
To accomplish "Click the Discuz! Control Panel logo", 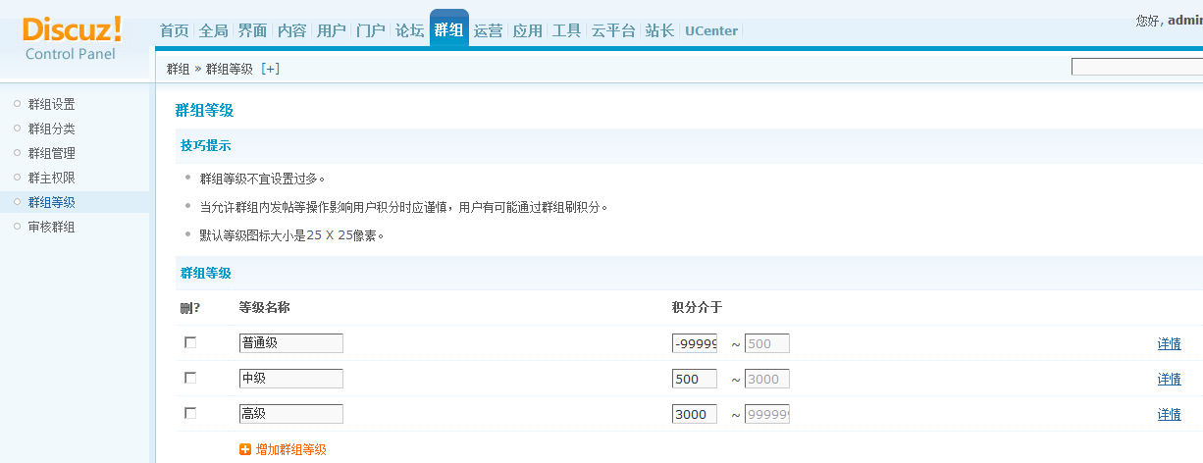I will (72, 36).
